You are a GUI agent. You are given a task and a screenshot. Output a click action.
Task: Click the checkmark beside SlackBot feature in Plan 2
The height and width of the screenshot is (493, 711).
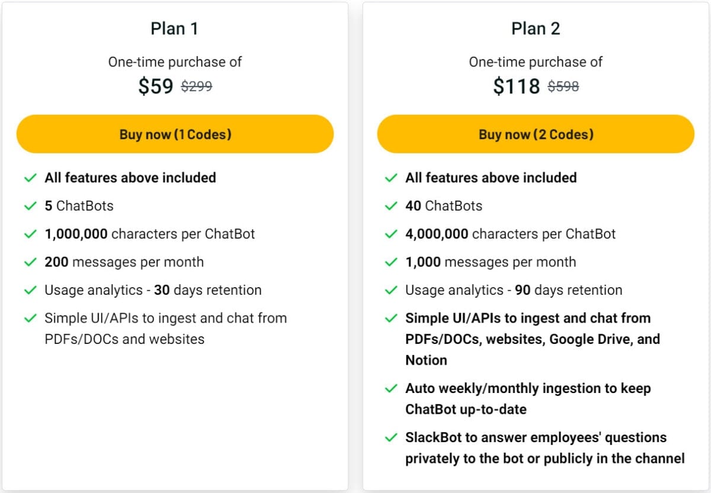point(391,437)
